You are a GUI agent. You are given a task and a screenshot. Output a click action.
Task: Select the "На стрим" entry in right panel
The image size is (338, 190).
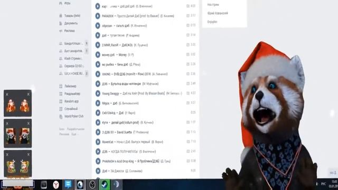pyautogui.click(x=213, y=5)
